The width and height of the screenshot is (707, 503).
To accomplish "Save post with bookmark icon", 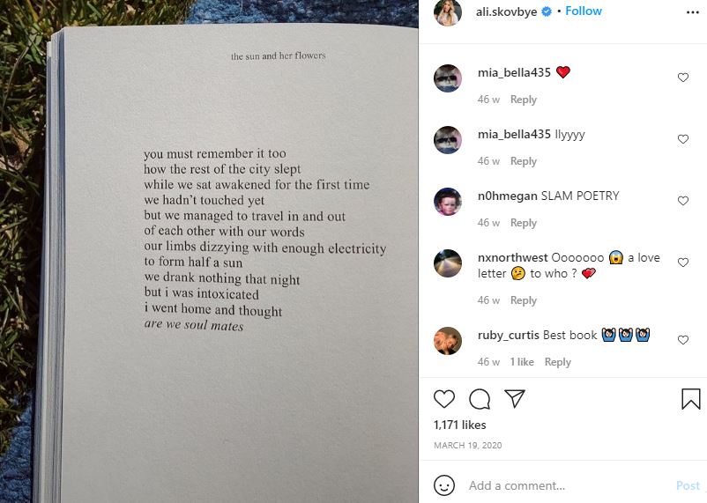I will (x=690, y=399).
